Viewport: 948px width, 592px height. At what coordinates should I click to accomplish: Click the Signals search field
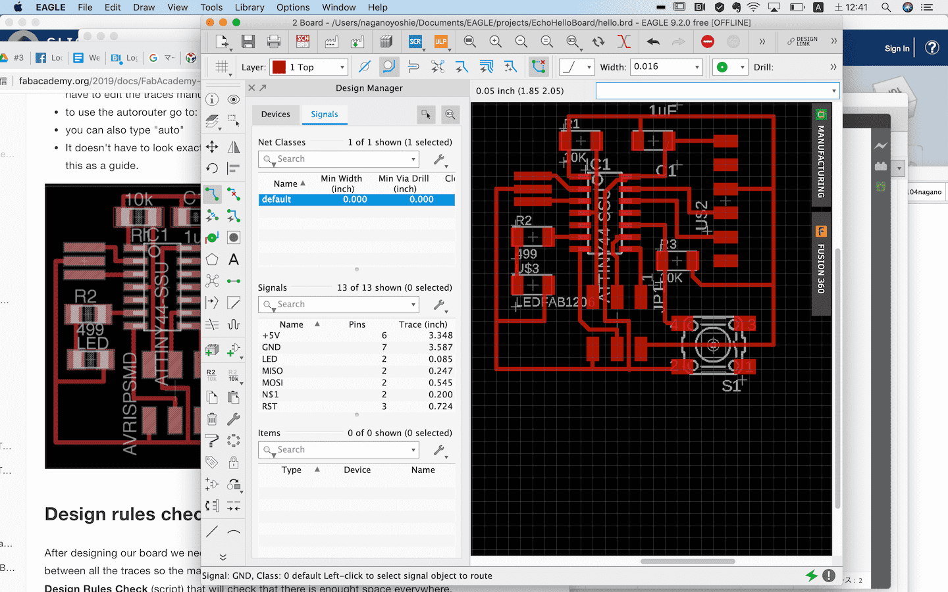[339, 305]
